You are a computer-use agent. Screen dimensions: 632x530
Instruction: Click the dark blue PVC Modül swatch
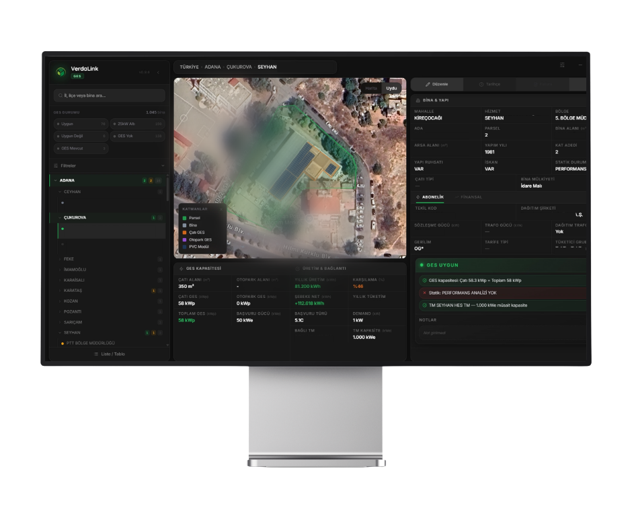[x=185, y=247]
